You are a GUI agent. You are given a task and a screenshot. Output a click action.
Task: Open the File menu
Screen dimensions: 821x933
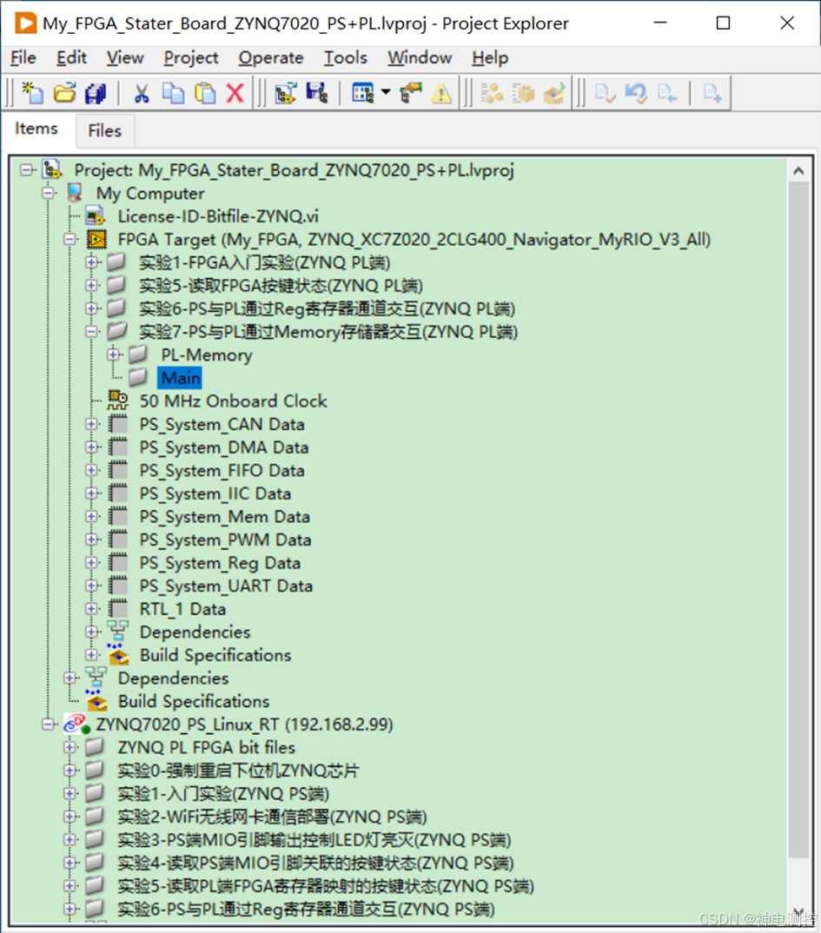pyautogui.click(x=23, y=57)
